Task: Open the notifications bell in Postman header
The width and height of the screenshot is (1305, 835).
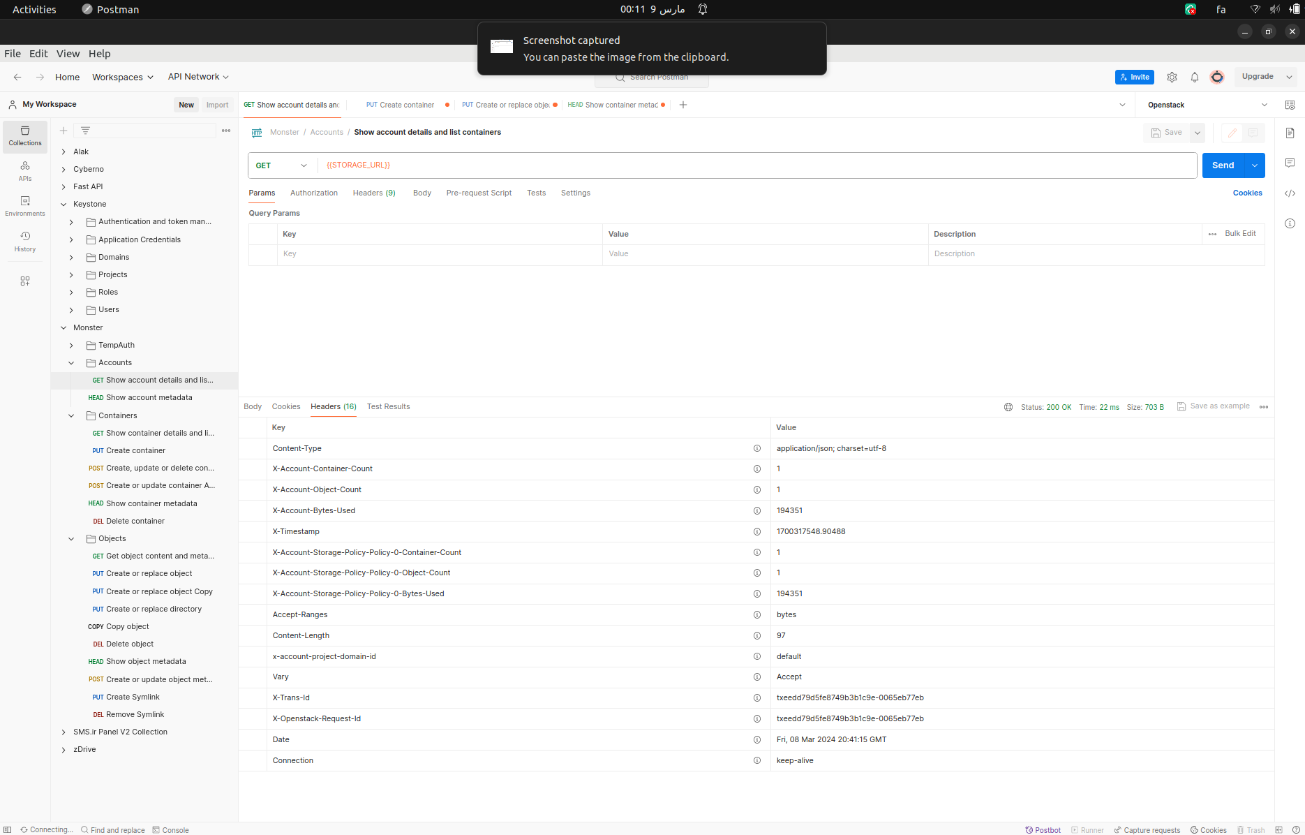Action: [x=1195, y=77]
